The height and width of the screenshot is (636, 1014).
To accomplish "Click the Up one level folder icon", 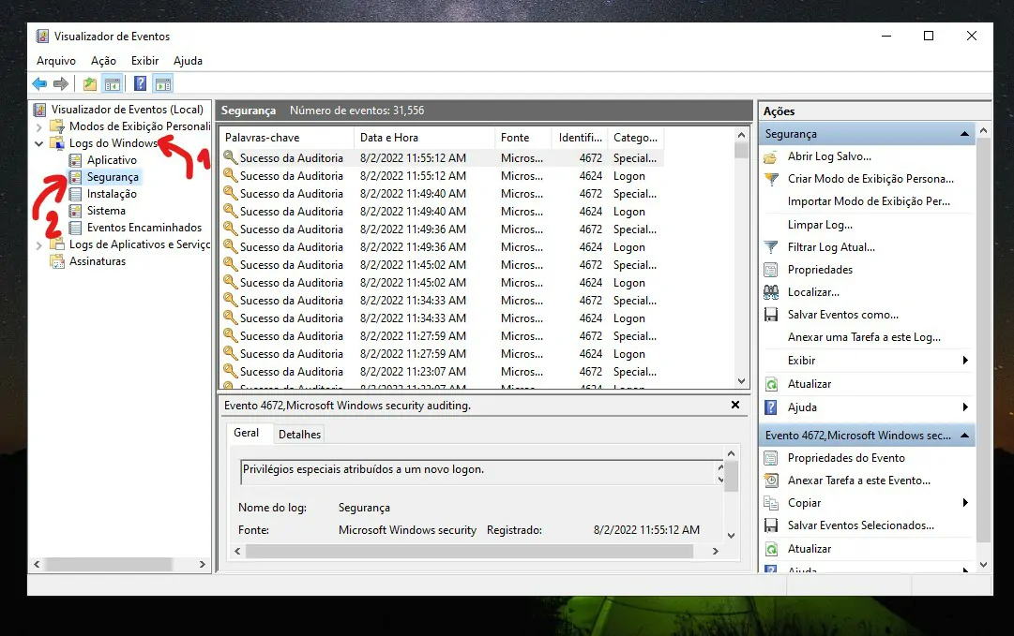I will point(90,83).
